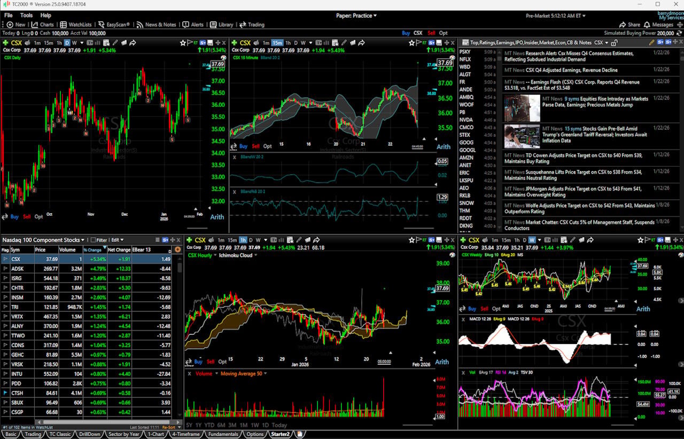Open the watchlist Edit dropdown

[x=117, y=240]
